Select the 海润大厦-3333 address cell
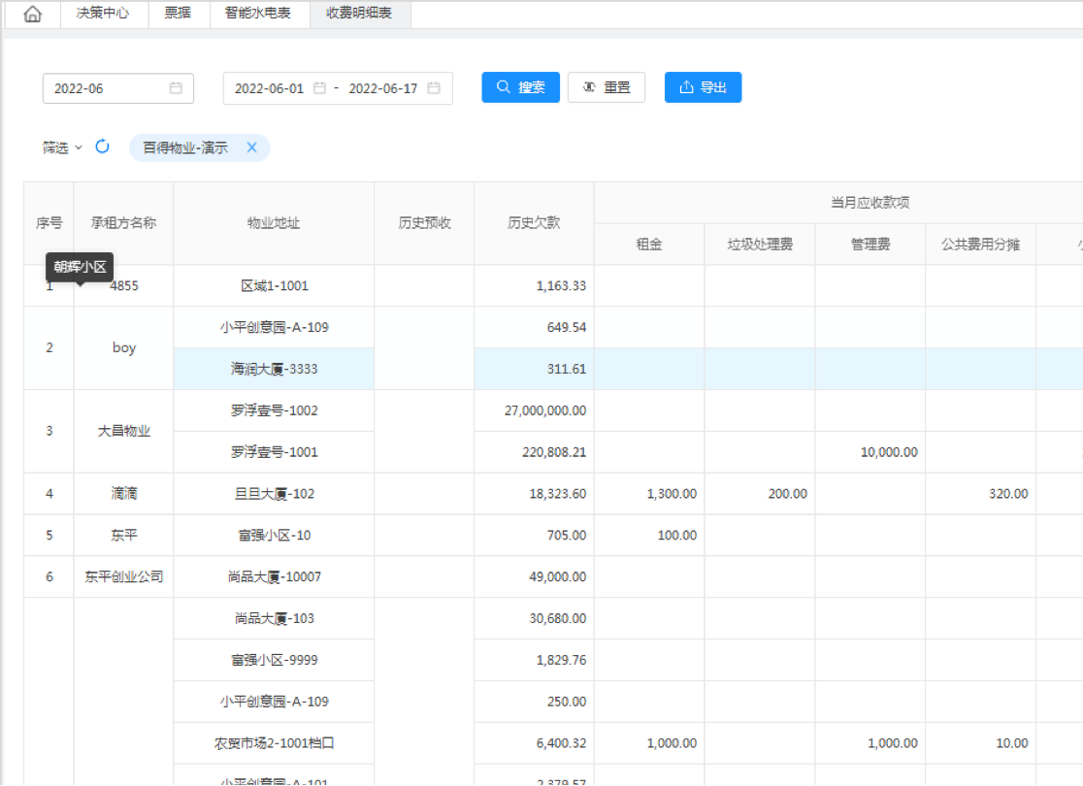Image resolution: width=1083 pixels, height=786 pixels. click(x=274, y=369)
